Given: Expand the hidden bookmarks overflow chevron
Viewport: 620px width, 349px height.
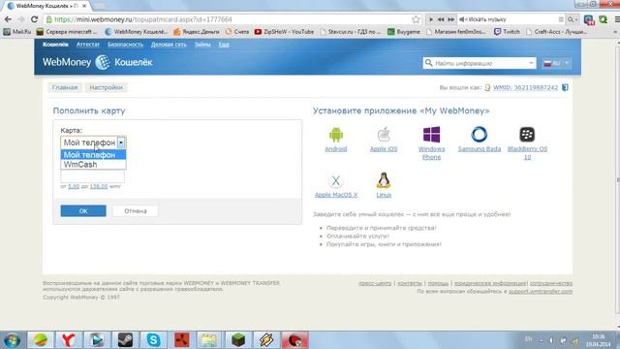Looking at the screenshot, I should tap(615, 32).
